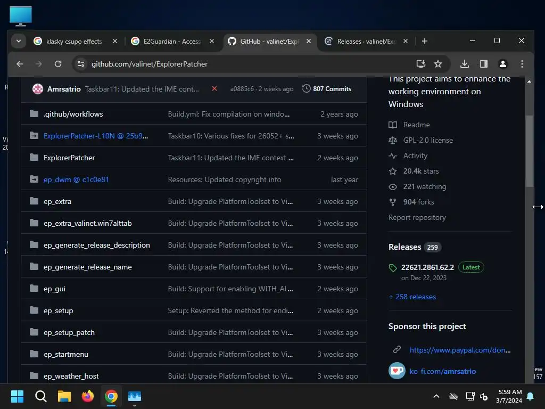This screenshot has height=409, width=545.
Task: Open the Windows Start menu
Action: [x=17, y=396]
